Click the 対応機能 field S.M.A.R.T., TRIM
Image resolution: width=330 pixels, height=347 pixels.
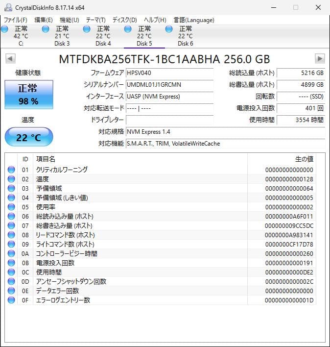pos(225,144)
